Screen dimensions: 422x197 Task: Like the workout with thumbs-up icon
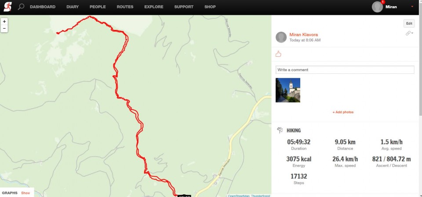(x=278, y=54)
